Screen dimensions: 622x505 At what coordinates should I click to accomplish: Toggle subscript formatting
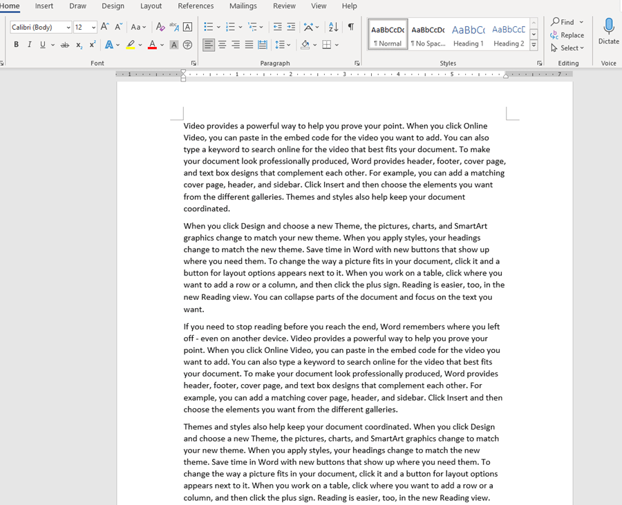pyautogui.click(x=79, y=44)
